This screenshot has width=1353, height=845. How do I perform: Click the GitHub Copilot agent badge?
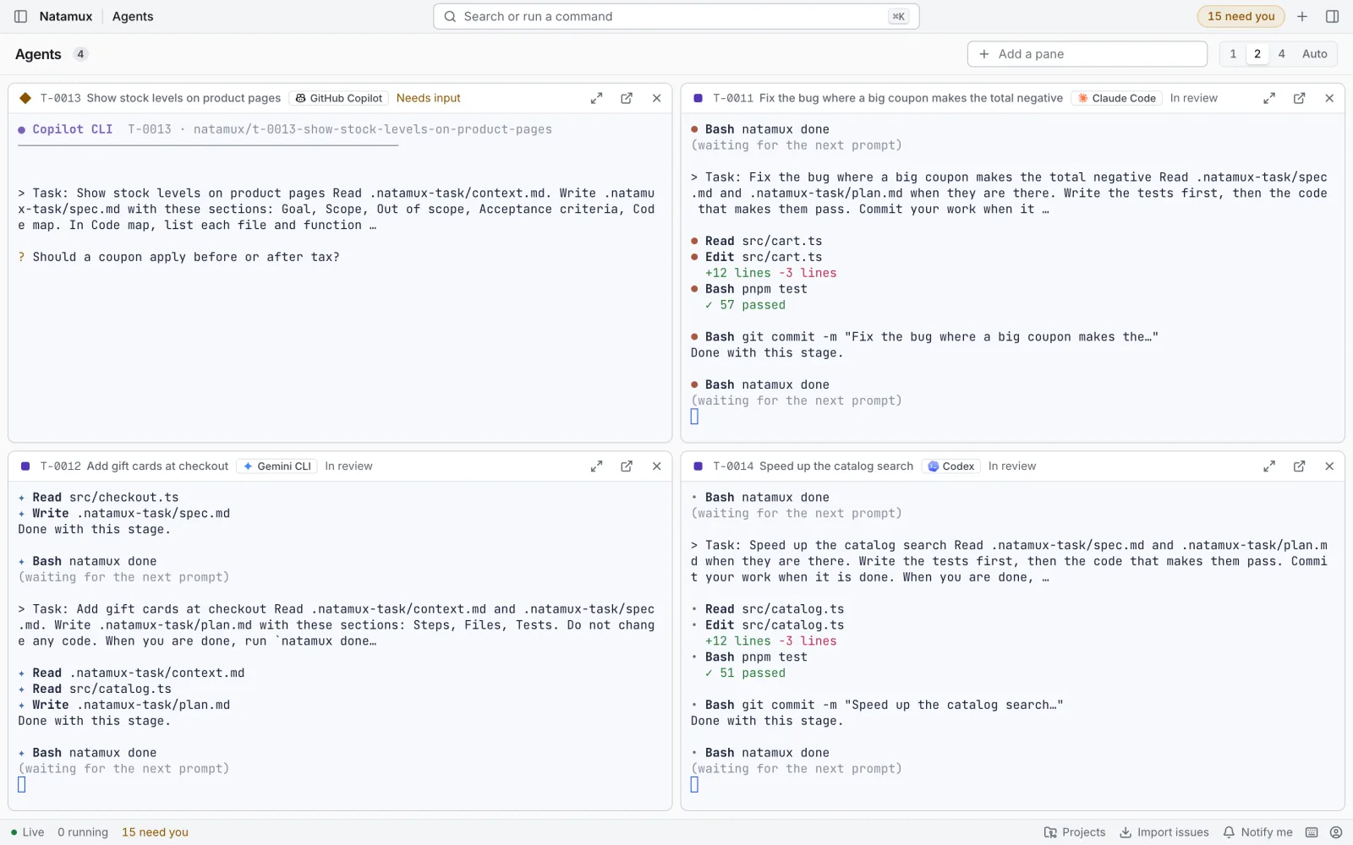[339, 98]
